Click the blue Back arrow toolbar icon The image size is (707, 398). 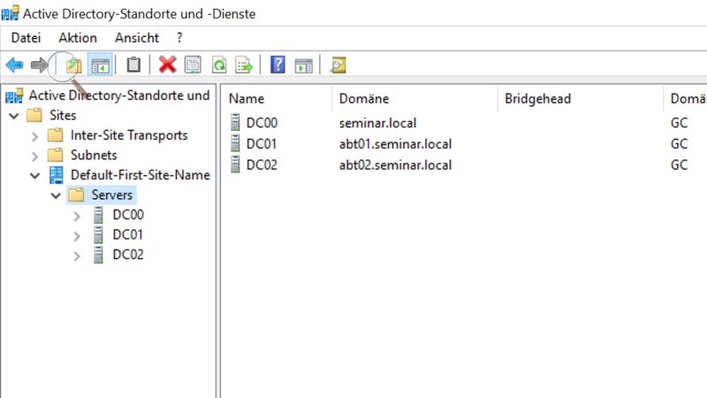tap(14, 65)
